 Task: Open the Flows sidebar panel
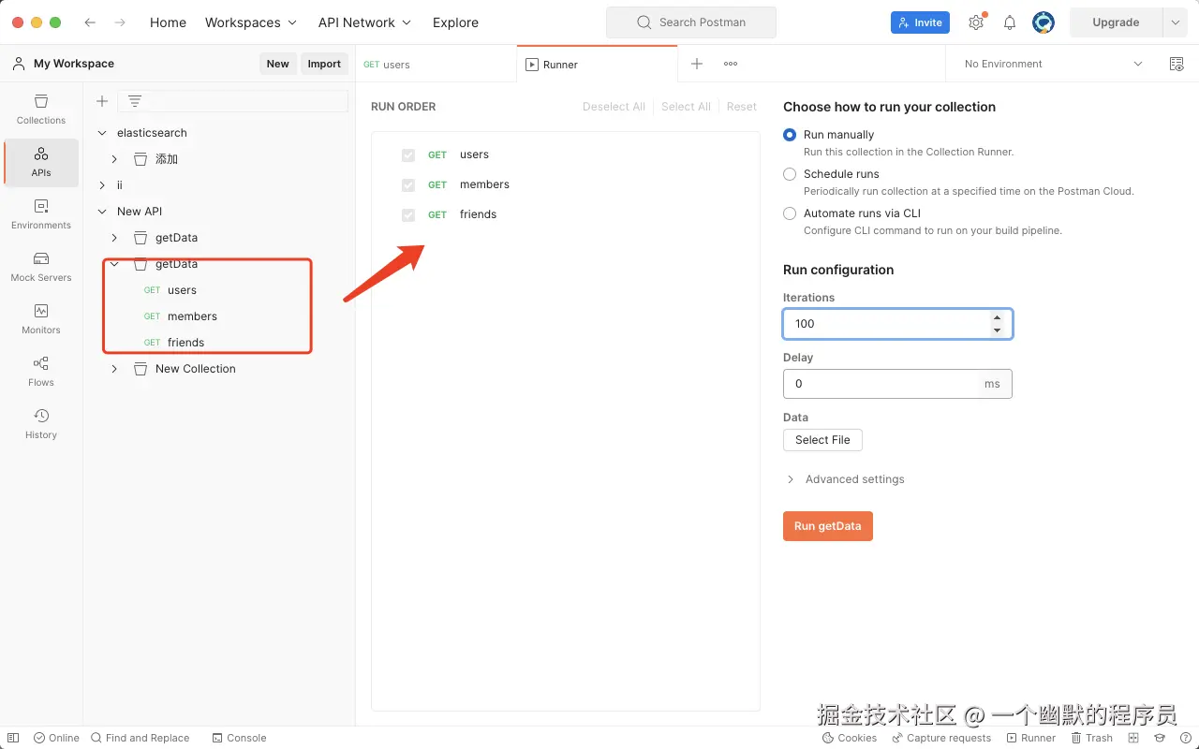41,372
